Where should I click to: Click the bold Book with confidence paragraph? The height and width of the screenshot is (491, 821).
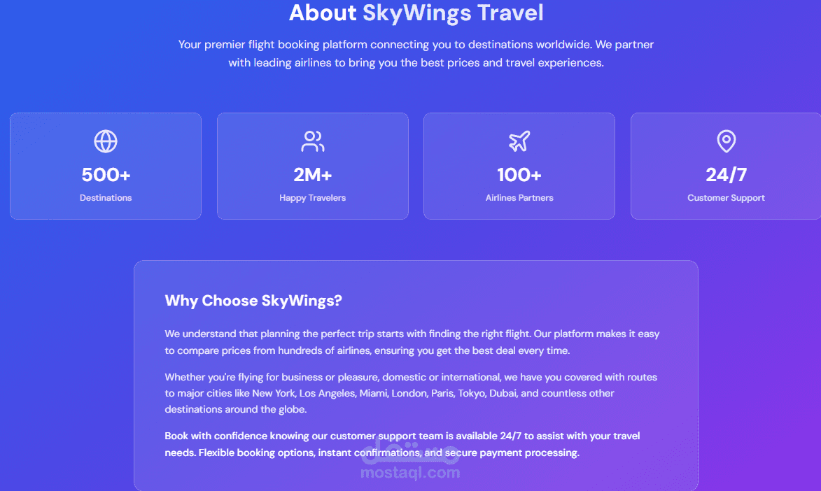point(402,444)
